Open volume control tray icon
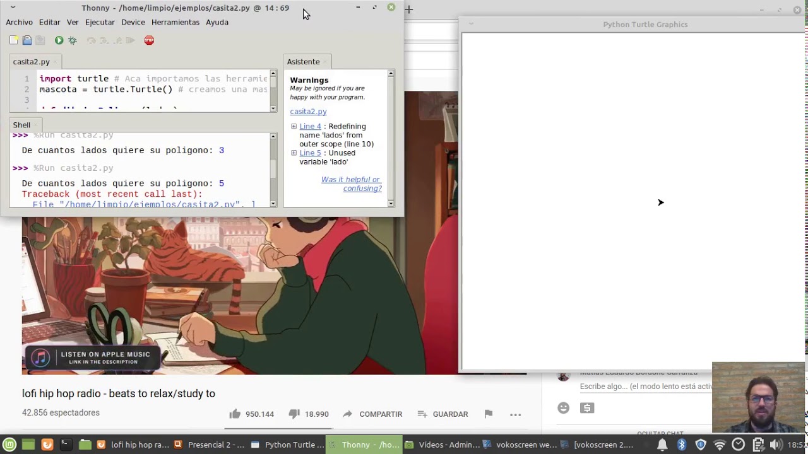The width and height of the screenshot is (808, 454). coord(776,445)
